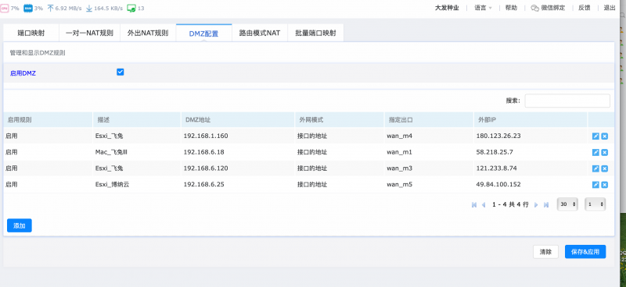Select the DMZ配置 tab
Image resolution: width=626 pixels, height=287 pixels.
point(203,34)
